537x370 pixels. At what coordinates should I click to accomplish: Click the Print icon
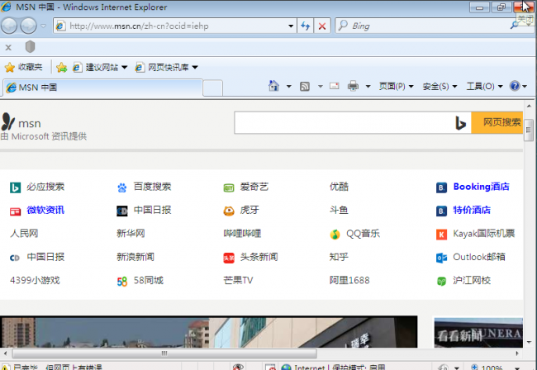(x=353, y=86)
